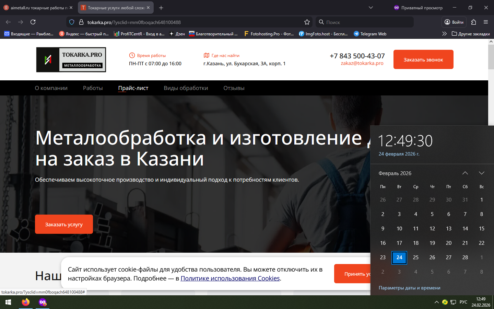Switch to the aimetall.ru tab
Screen dimensions: 494x309
36,8
